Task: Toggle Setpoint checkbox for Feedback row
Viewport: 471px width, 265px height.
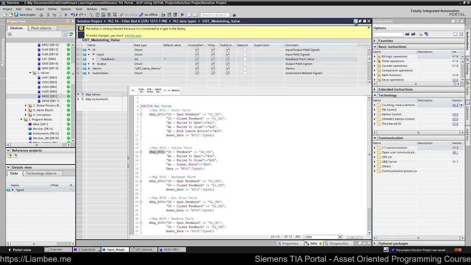Action: coord(245,59)
